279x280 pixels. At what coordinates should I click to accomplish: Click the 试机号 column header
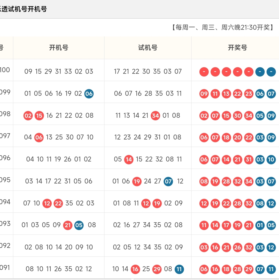coord(148,48)
